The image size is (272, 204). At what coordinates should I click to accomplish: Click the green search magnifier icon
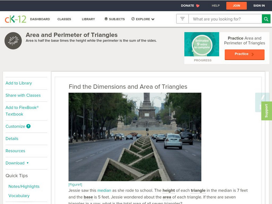coord(266,19)
